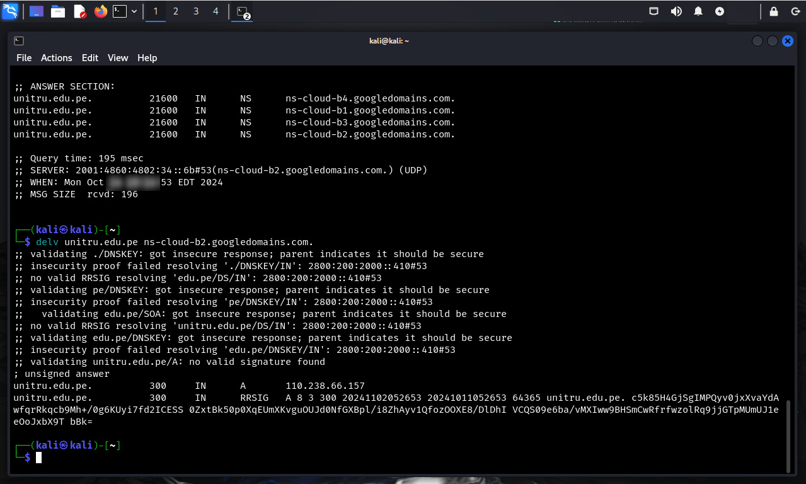Click the log out icon

pyautogui.click(x=795, y=11)
